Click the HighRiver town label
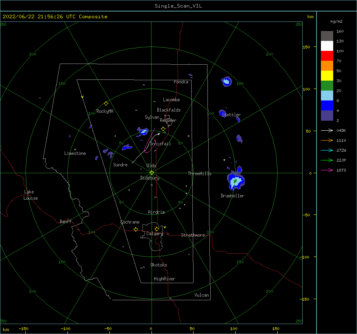 coord(165,279)
